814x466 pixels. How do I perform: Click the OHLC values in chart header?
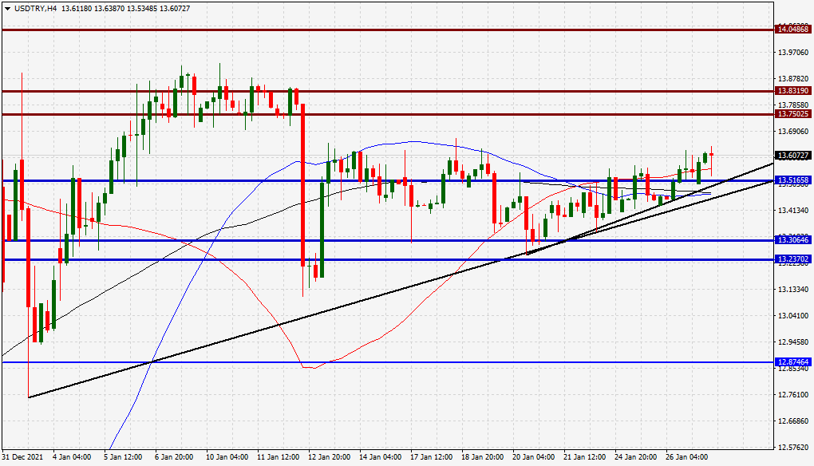click(125, 9)
